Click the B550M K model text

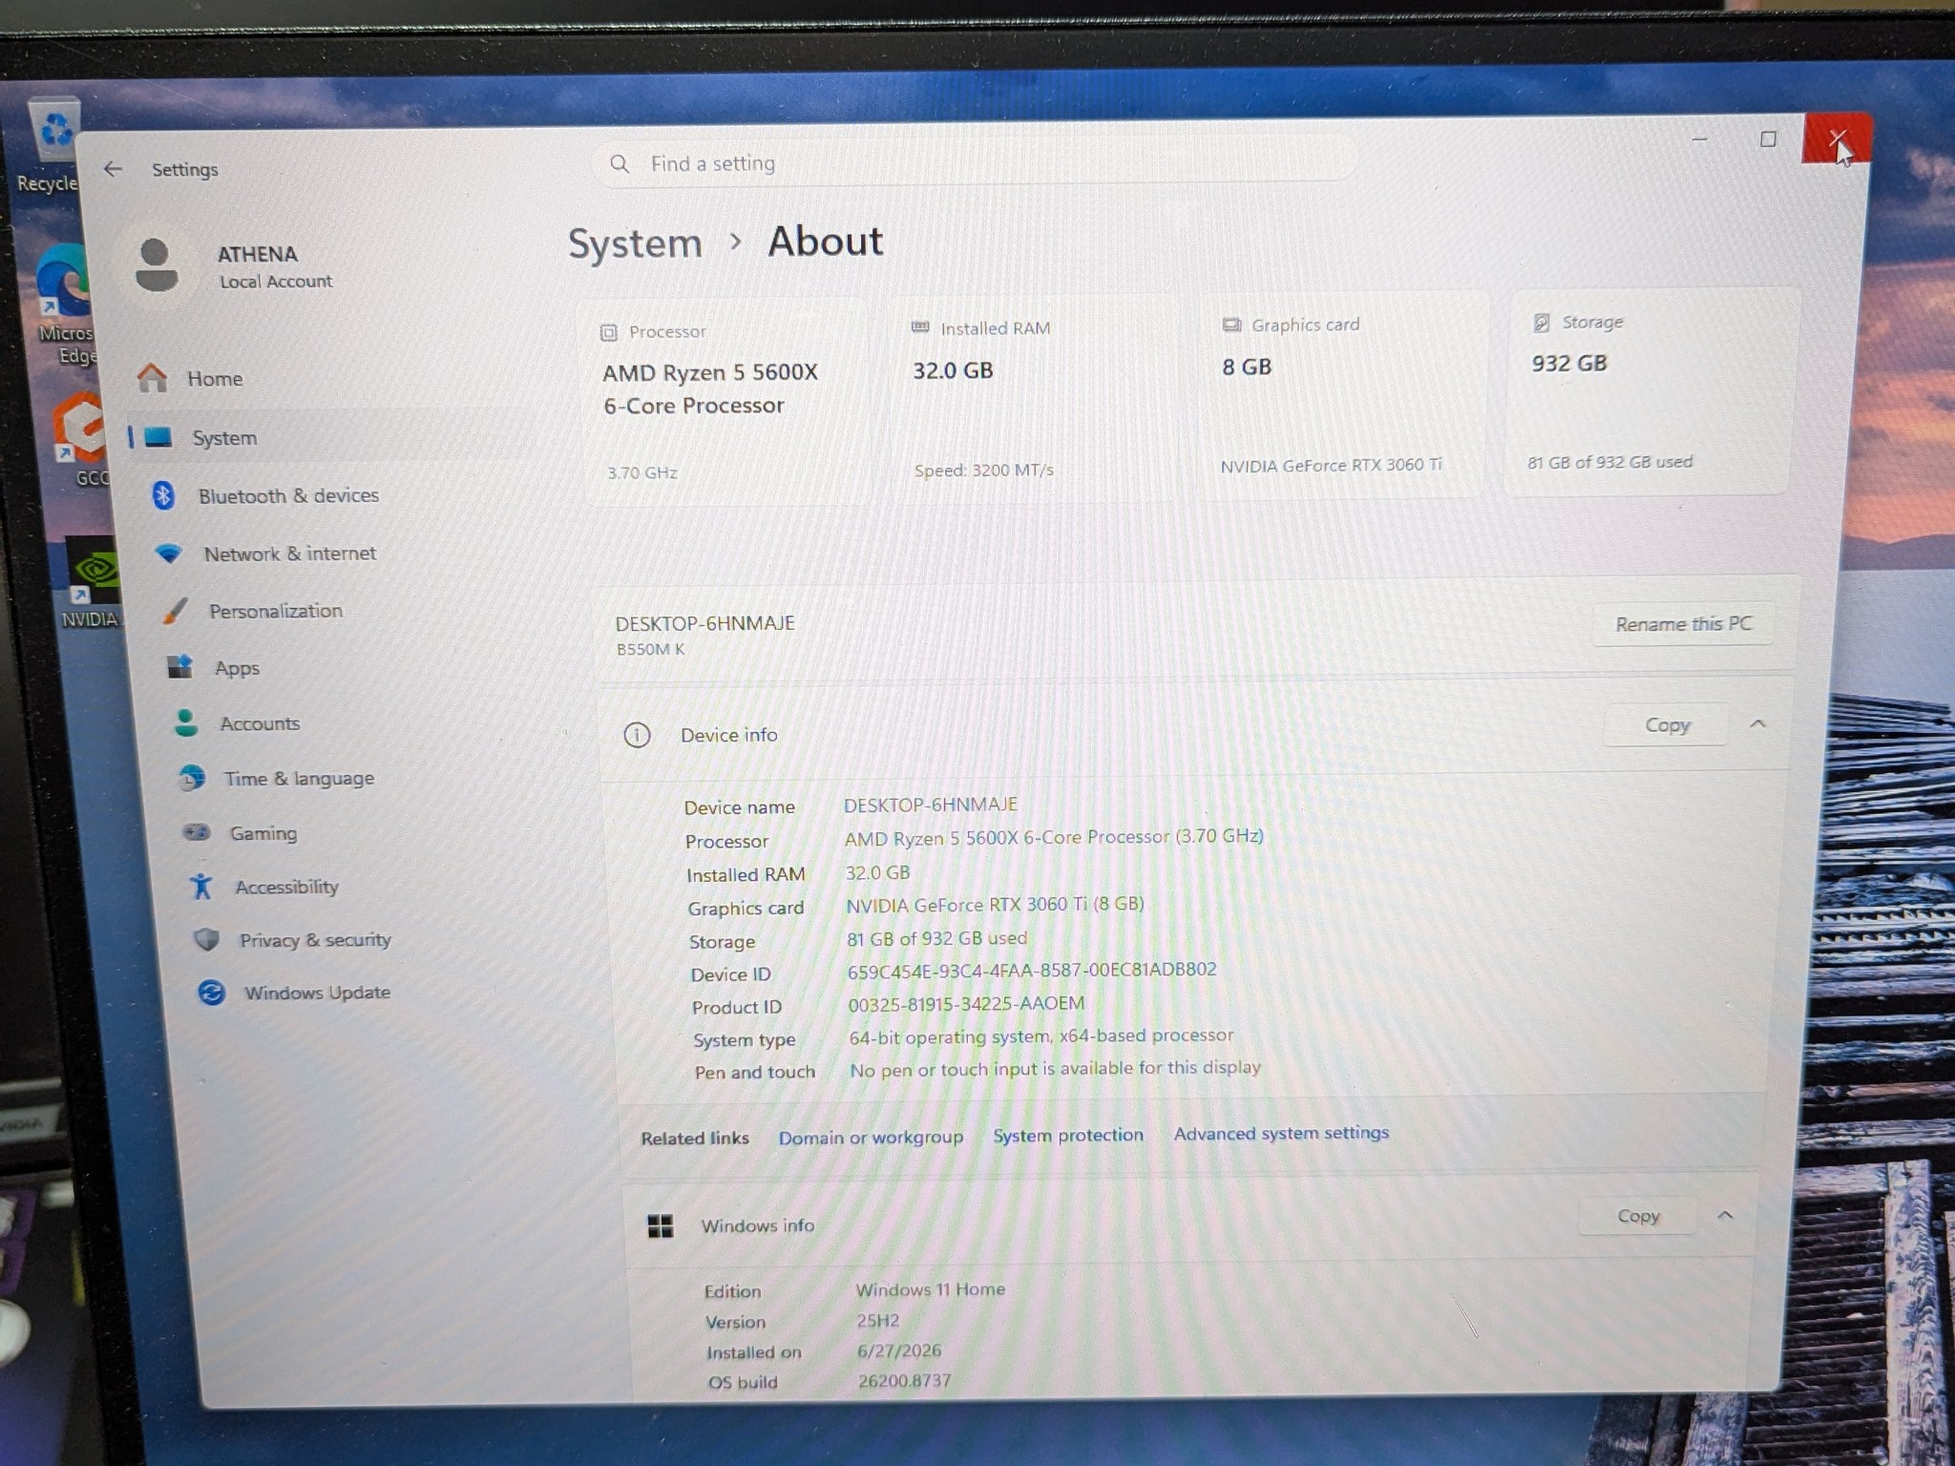[x=650, y=649]
